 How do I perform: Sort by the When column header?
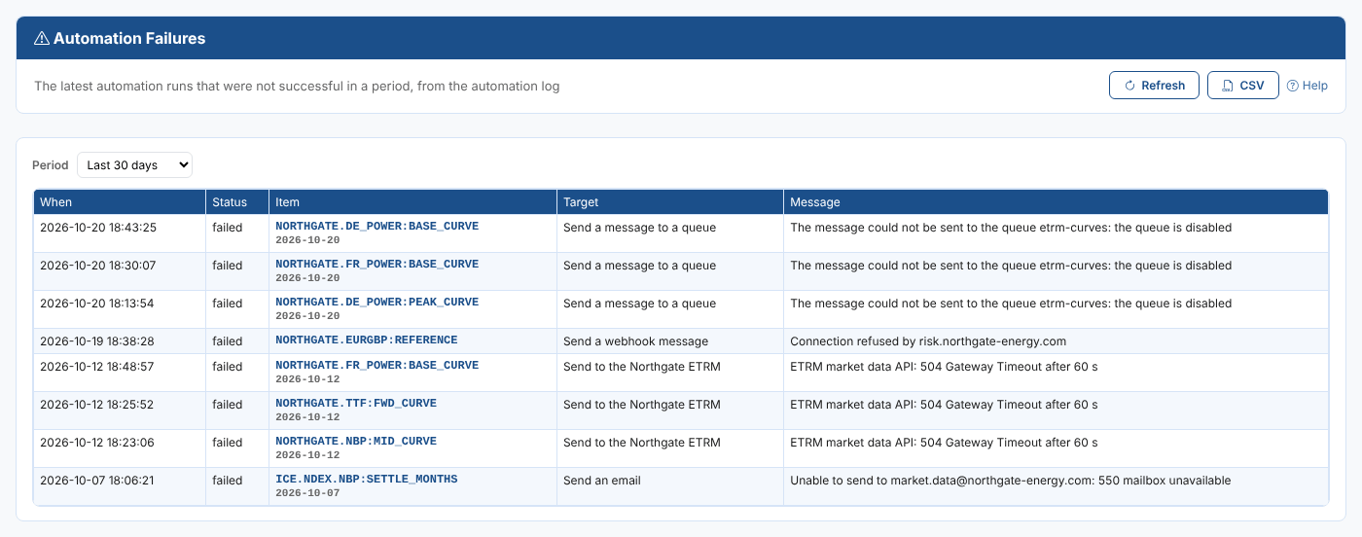120,202
